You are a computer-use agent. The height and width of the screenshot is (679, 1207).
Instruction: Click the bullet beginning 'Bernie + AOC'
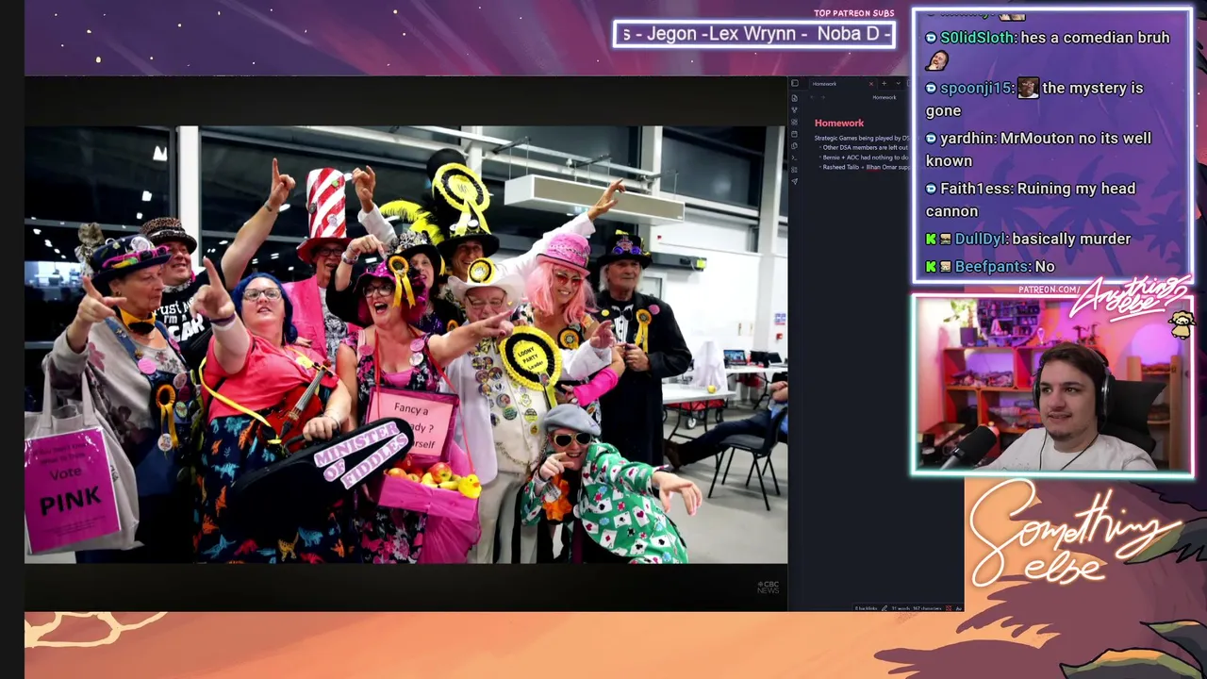865,157
